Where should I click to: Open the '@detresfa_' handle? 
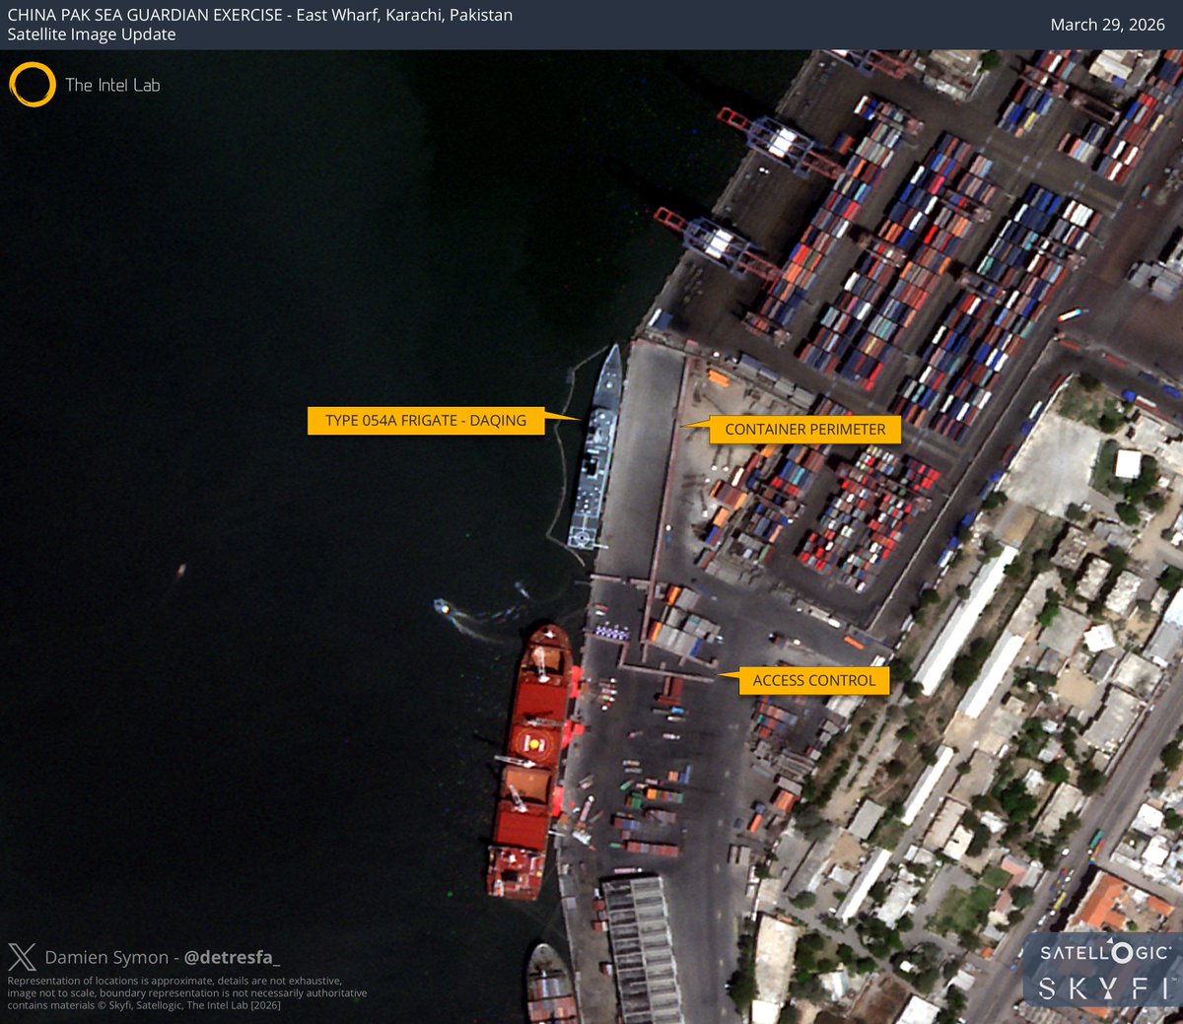tap(232, 957)
